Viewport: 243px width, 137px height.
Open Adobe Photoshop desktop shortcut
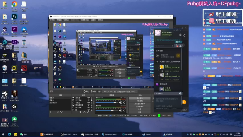14,19
